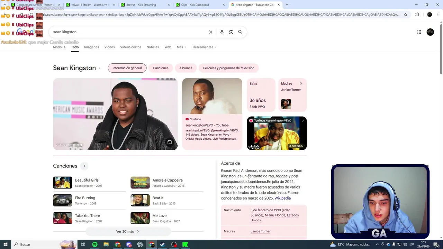Select the Información general chip

click(x=127, y=68)
